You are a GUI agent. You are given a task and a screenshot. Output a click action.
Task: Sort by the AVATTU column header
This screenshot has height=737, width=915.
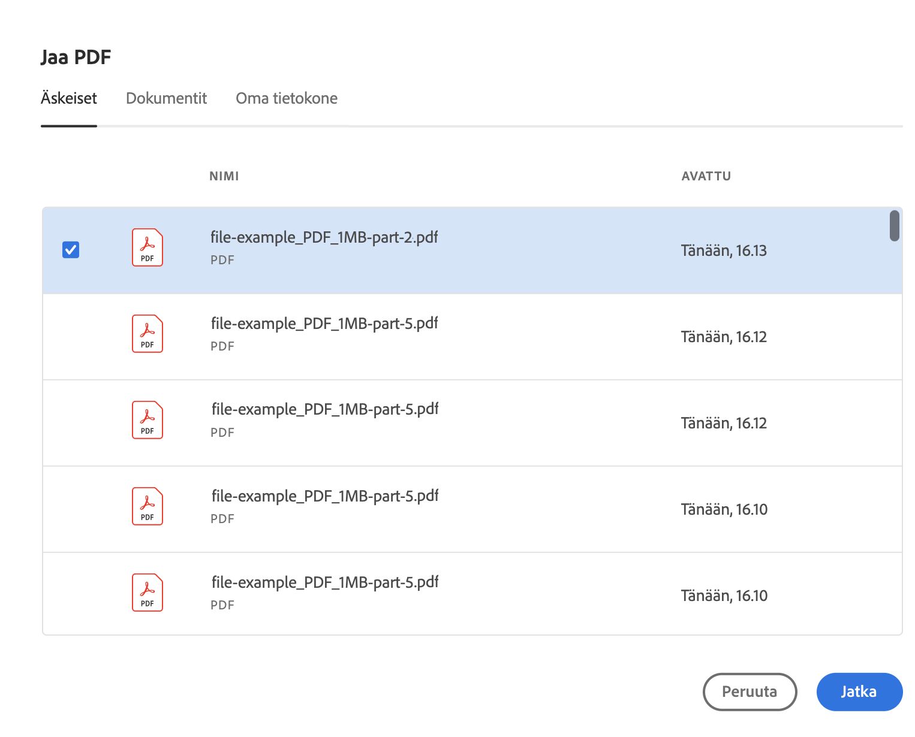click(x=706, y=176)
